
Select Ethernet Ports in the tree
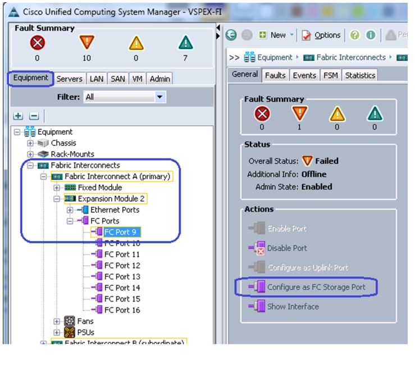coord(115,210)
